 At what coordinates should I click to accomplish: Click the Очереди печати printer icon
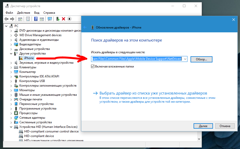16,99
